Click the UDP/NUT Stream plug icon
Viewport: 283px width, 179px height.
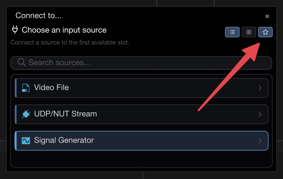(26, 114)
